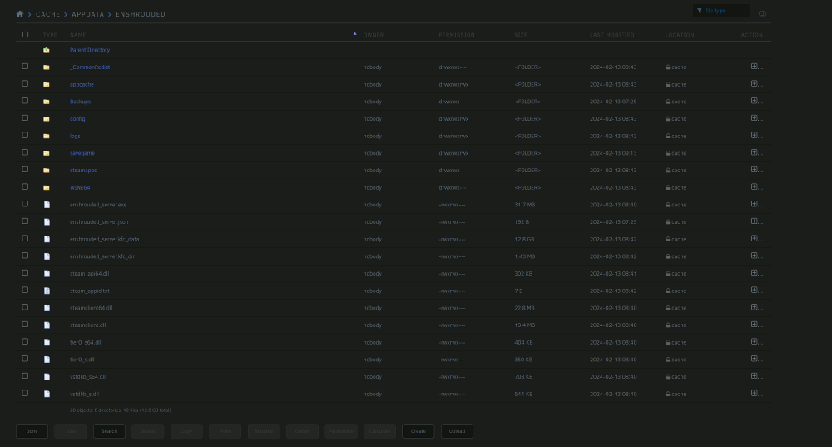Open action menu for logs row
Screen dimensions: 832x447
pyautogui.click(x=756, y=135)
